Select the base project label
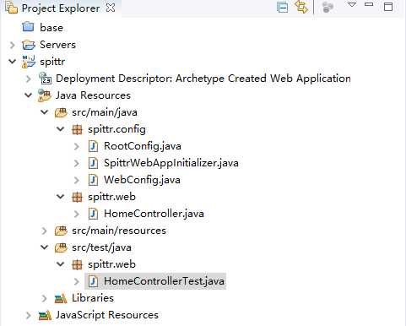 click(51, 28)
